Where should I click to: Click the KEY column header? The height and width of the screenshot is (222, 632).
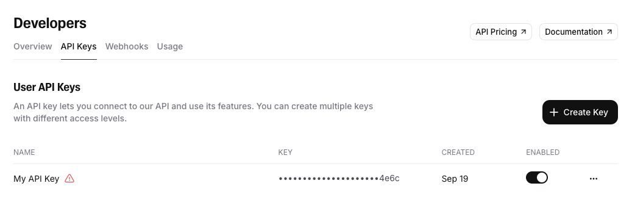[285, 152]
